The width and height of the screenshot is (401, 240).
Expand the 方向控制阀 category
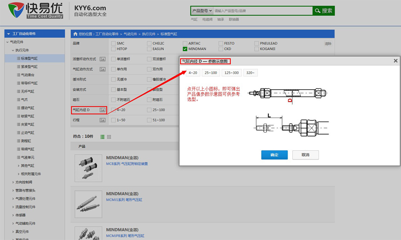coord(13,182)
